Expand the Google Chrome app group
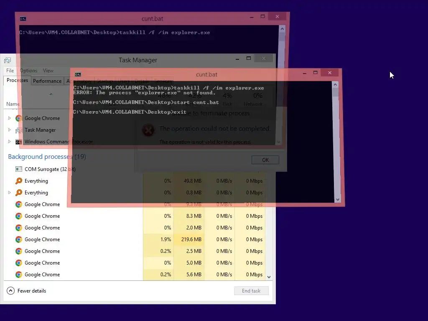This screenshot has width=428, height=321. 9,118
